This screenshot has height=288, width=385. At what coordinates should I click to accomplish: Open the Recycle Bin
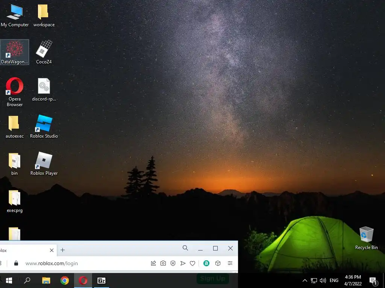pyautogui.click(x=366, y=238)
